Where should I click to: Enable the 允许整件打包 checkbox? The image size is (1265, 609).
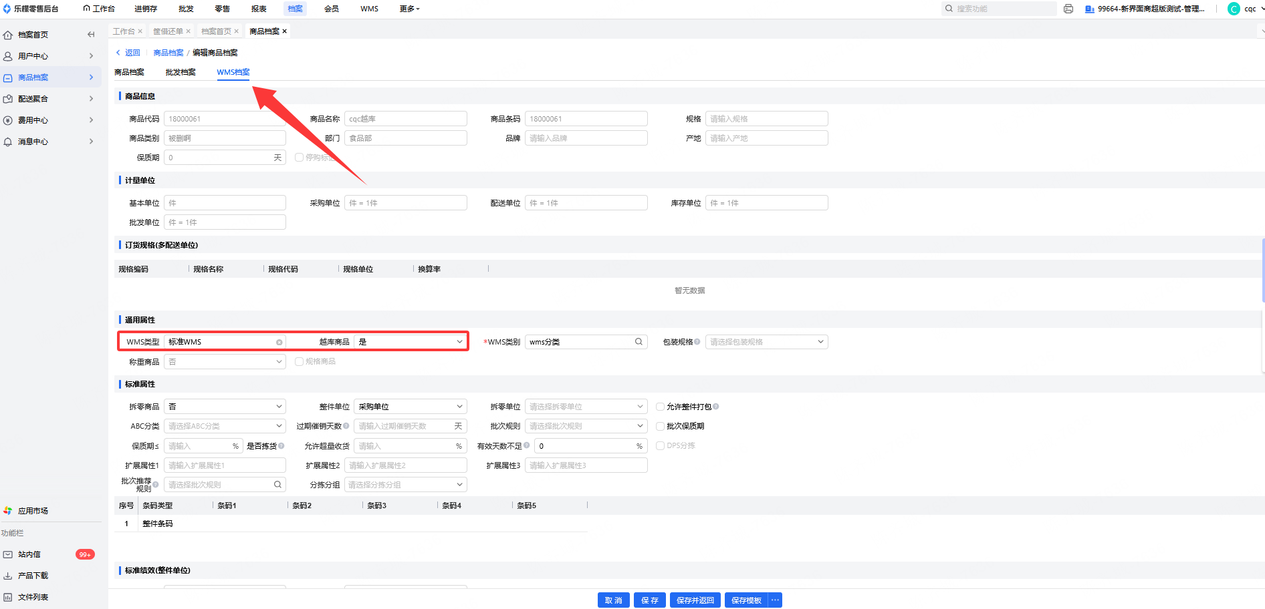(660, 407)
